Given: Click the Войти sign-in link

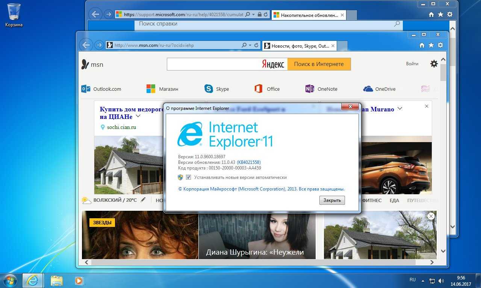Looking at the screenshot, I should click(x=412, y=64).
